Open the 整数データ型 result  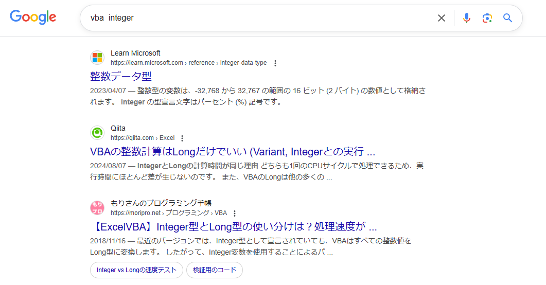point(121,76)
